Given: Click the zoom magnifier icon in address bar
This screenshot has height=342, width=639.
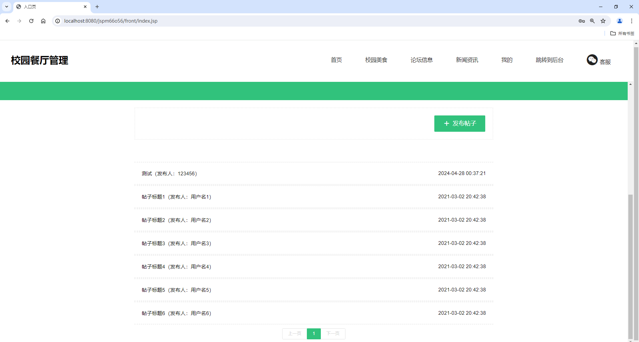Looking at the screenshot, I should click(x=592, y=21).
